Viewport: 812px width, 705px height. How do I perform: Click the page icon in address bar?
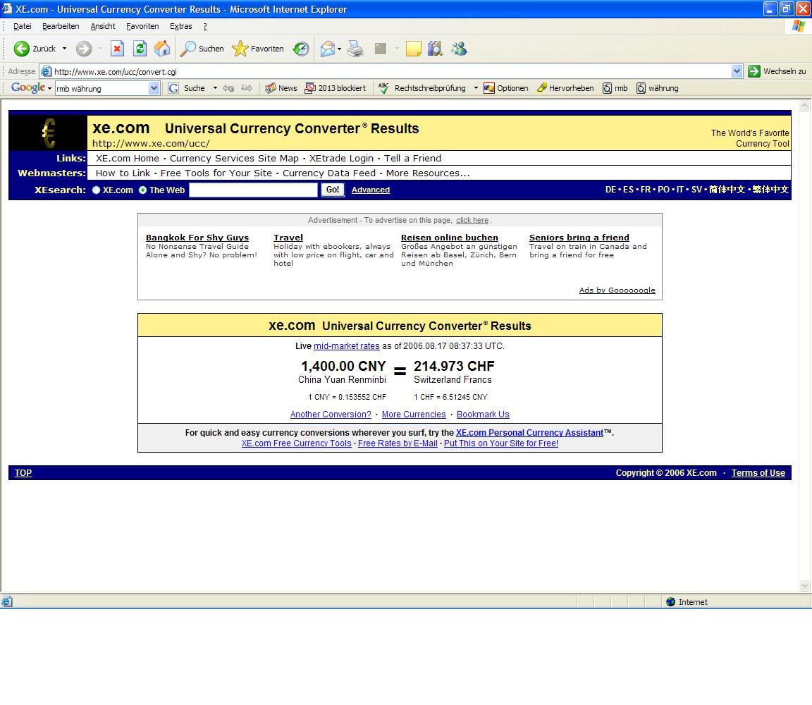tap(46, 71)
